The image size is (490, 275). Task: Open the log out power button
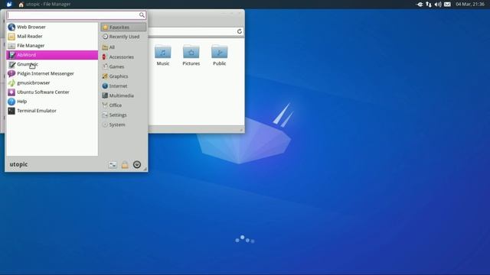(x=137, y=165)
